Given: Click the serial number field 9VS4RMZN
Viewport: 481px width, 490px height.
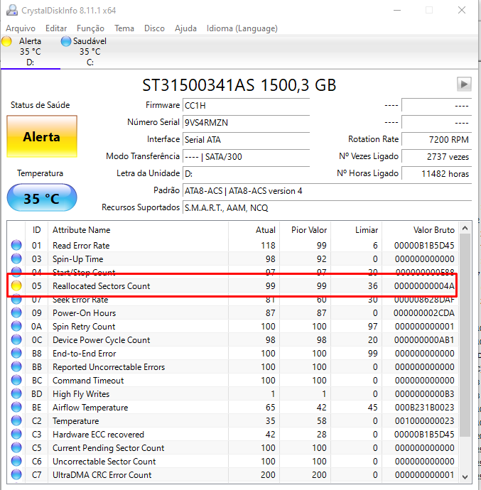Looking at the screenshot, I should 246,122.
